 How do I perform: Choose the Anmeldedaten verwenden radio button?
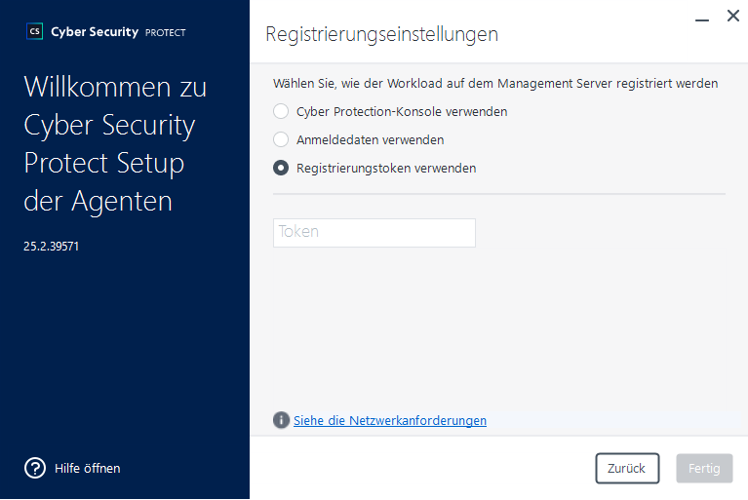(281, 139)
